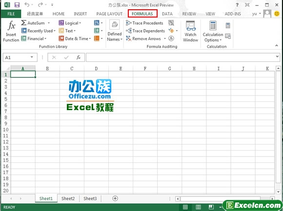Switch to the DATA tab
The height and width of the screenshot is (211, 283).
pos(167,14)
